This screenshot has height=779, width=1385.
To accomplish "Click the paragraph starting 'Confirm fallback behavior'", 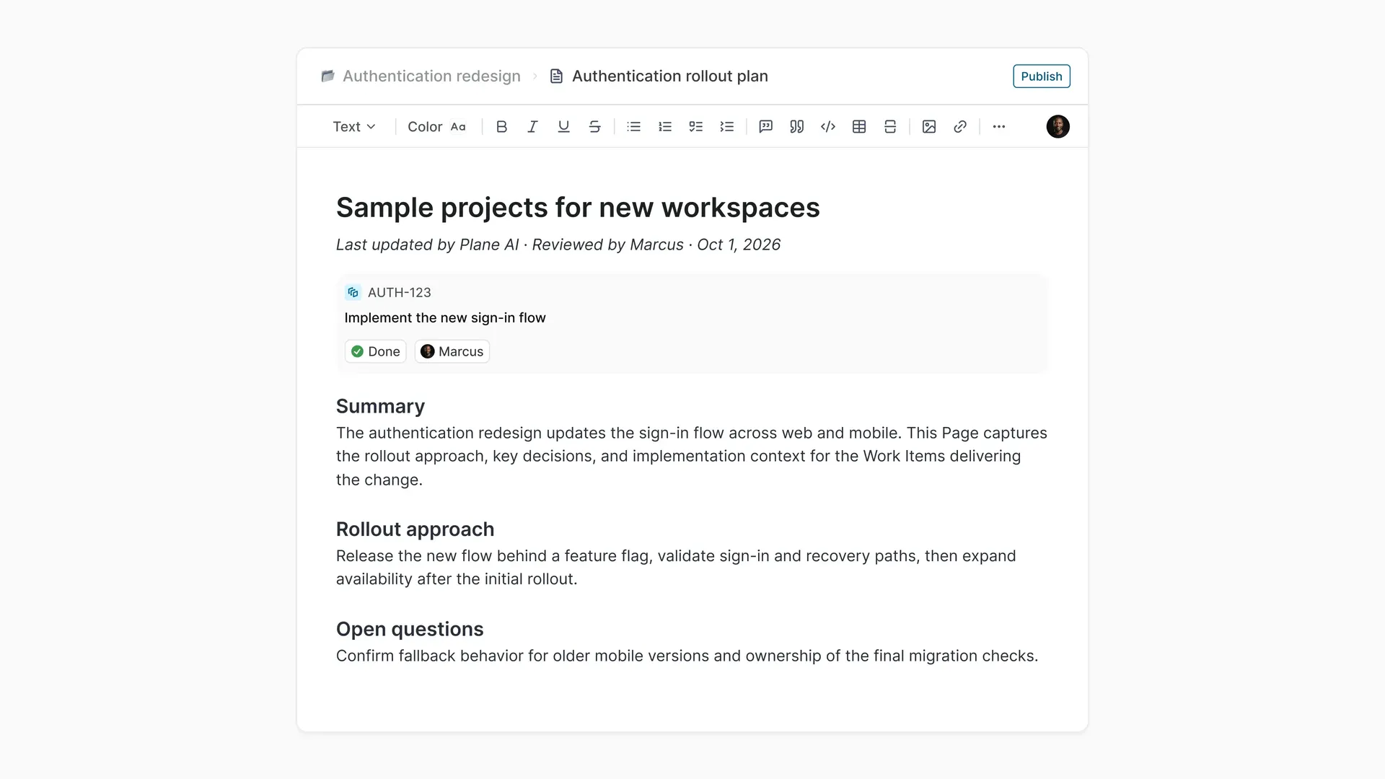I will coord(687,656).
